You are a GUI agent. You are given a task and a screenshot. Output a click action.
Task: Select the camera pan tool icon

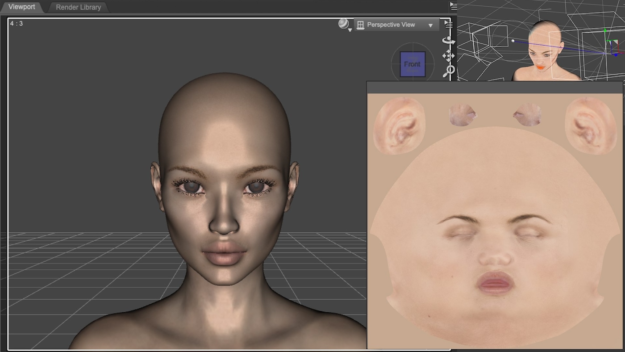pyautogui.click(x=448, y=55)
